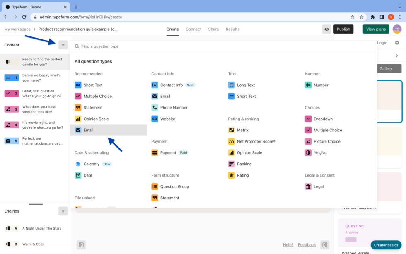Click the plus icon beside Content
The width and height of the screenshot is (406, 254).
[63, 45]
